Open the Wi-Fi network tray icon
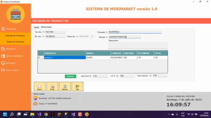 [189, 114]
